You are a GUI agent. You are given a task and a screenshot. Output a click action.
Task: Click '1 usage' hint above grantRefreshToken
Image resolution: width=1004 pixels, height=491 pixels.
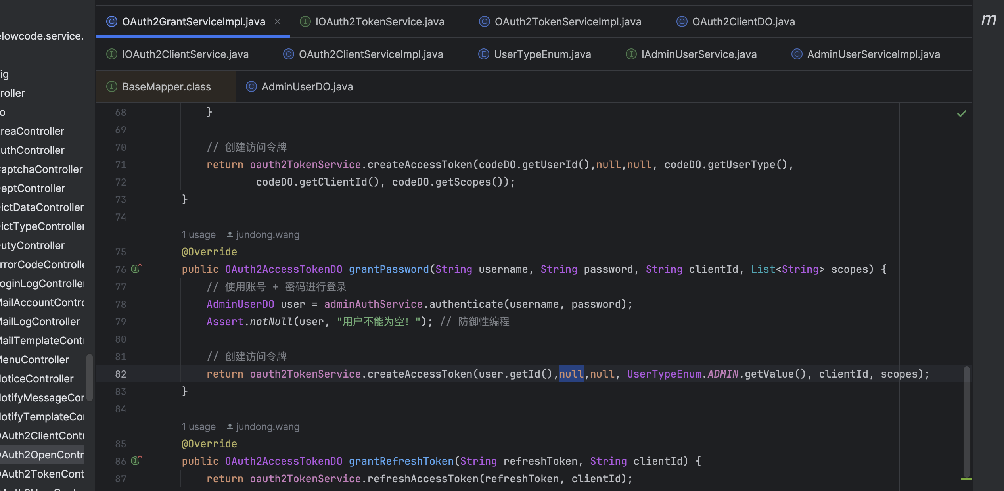[x=199, y=427]
